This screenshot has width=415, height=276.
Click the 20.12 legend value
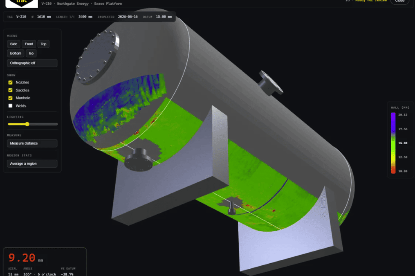click(403, 115)
